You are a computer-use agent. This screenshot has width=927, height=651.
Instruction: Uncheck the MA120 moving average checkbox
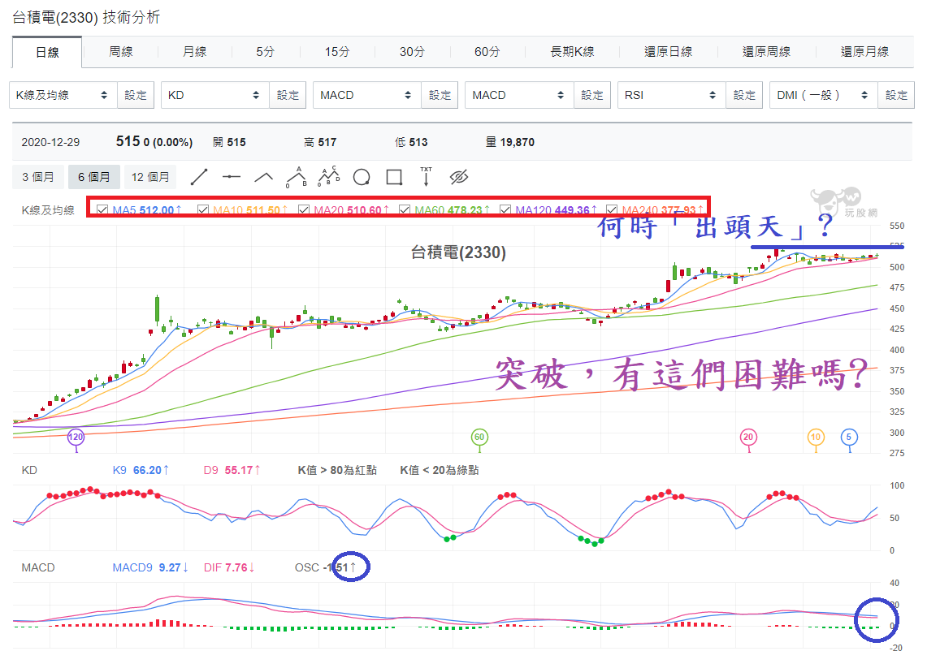point(505,209)
